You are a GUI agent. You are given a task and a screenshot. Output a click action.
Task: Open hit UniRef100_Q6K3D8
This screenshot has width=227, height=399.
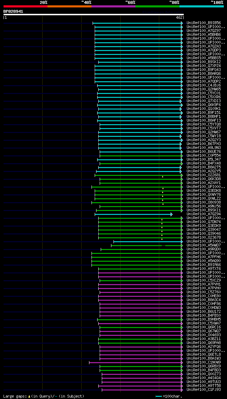(204, 179)
